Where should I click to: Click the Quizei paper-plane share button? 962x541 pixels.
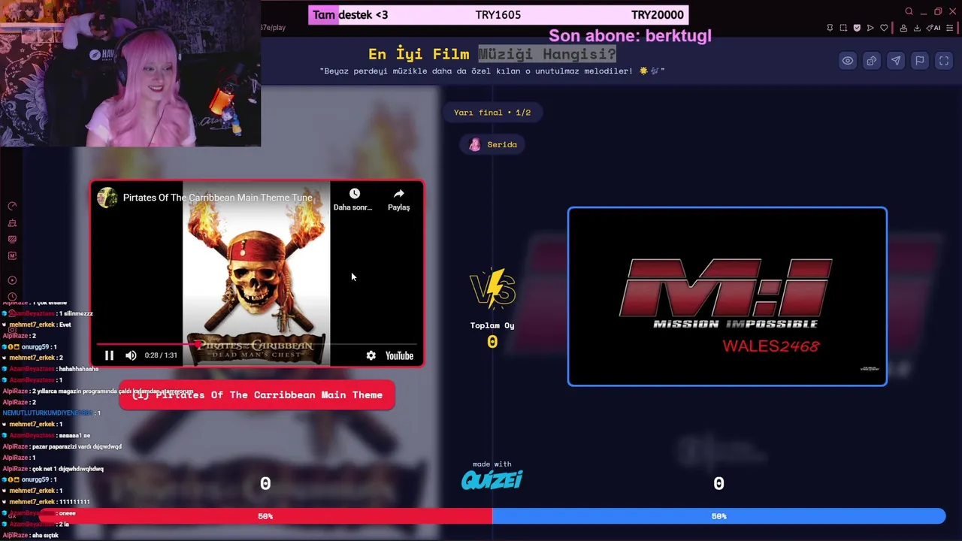click(896, 61)
